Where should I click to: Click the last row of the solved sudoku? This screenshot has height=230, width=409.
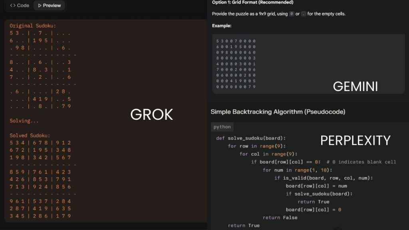(x=40, y=216)
